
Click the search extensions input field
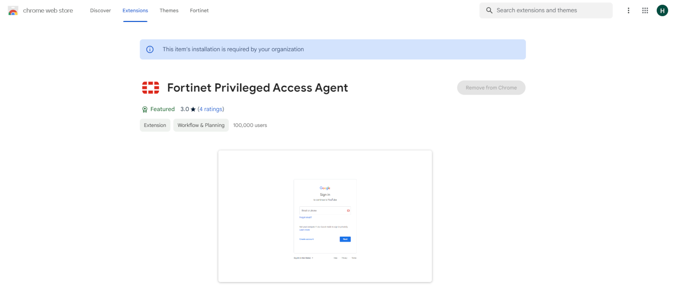545,10
